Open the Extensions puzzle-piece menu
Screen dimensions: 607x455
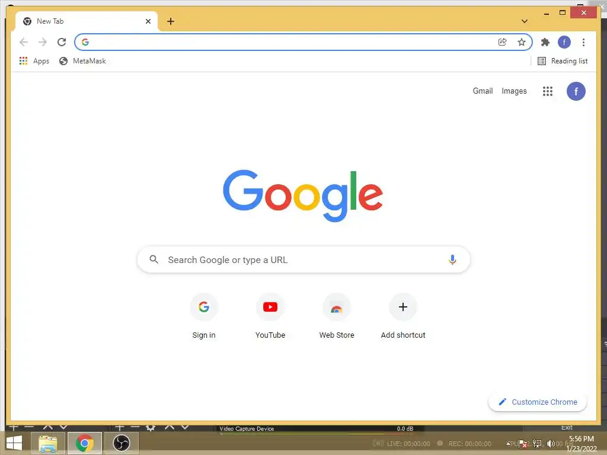[545, 42]
